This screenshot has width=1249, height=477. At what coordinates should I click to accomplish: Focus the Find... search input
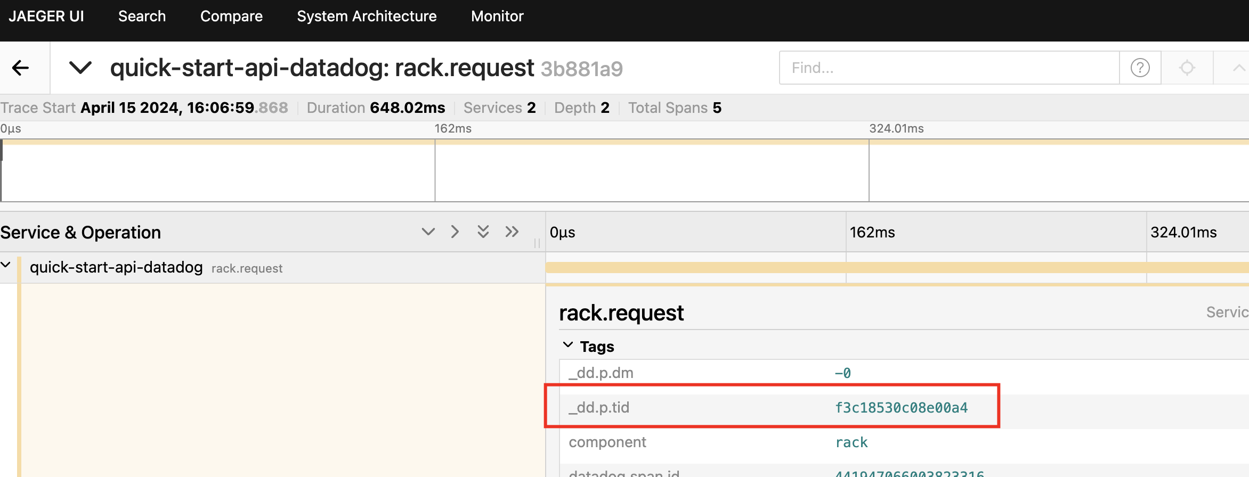(x=949, y=68)
